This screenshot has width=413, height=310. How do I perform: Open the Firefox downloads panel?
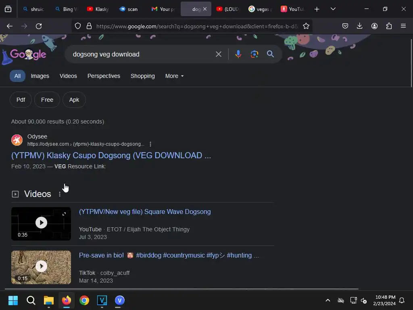click(359, 26)
